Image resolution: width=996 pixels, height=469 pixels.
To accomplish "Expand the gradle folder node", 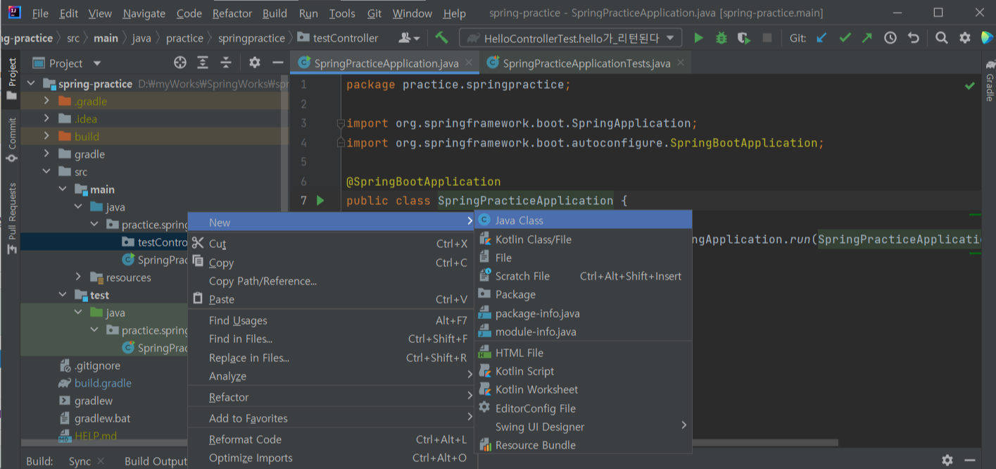I will pos(46,154).
